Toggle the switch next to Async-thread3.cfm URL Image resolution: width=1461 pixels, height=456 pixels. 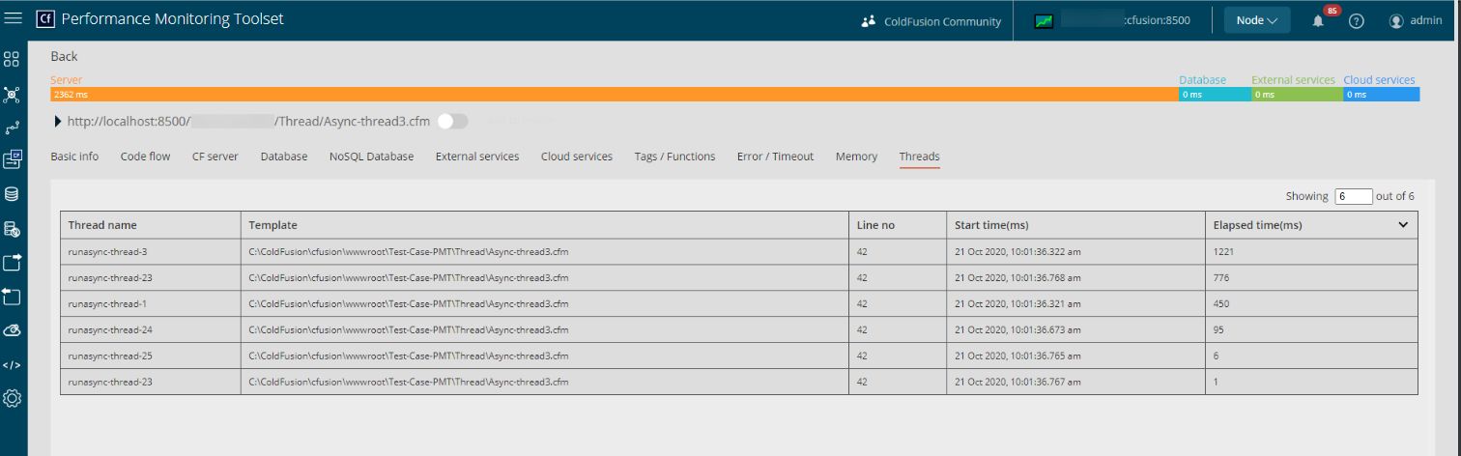pos(452,121)
